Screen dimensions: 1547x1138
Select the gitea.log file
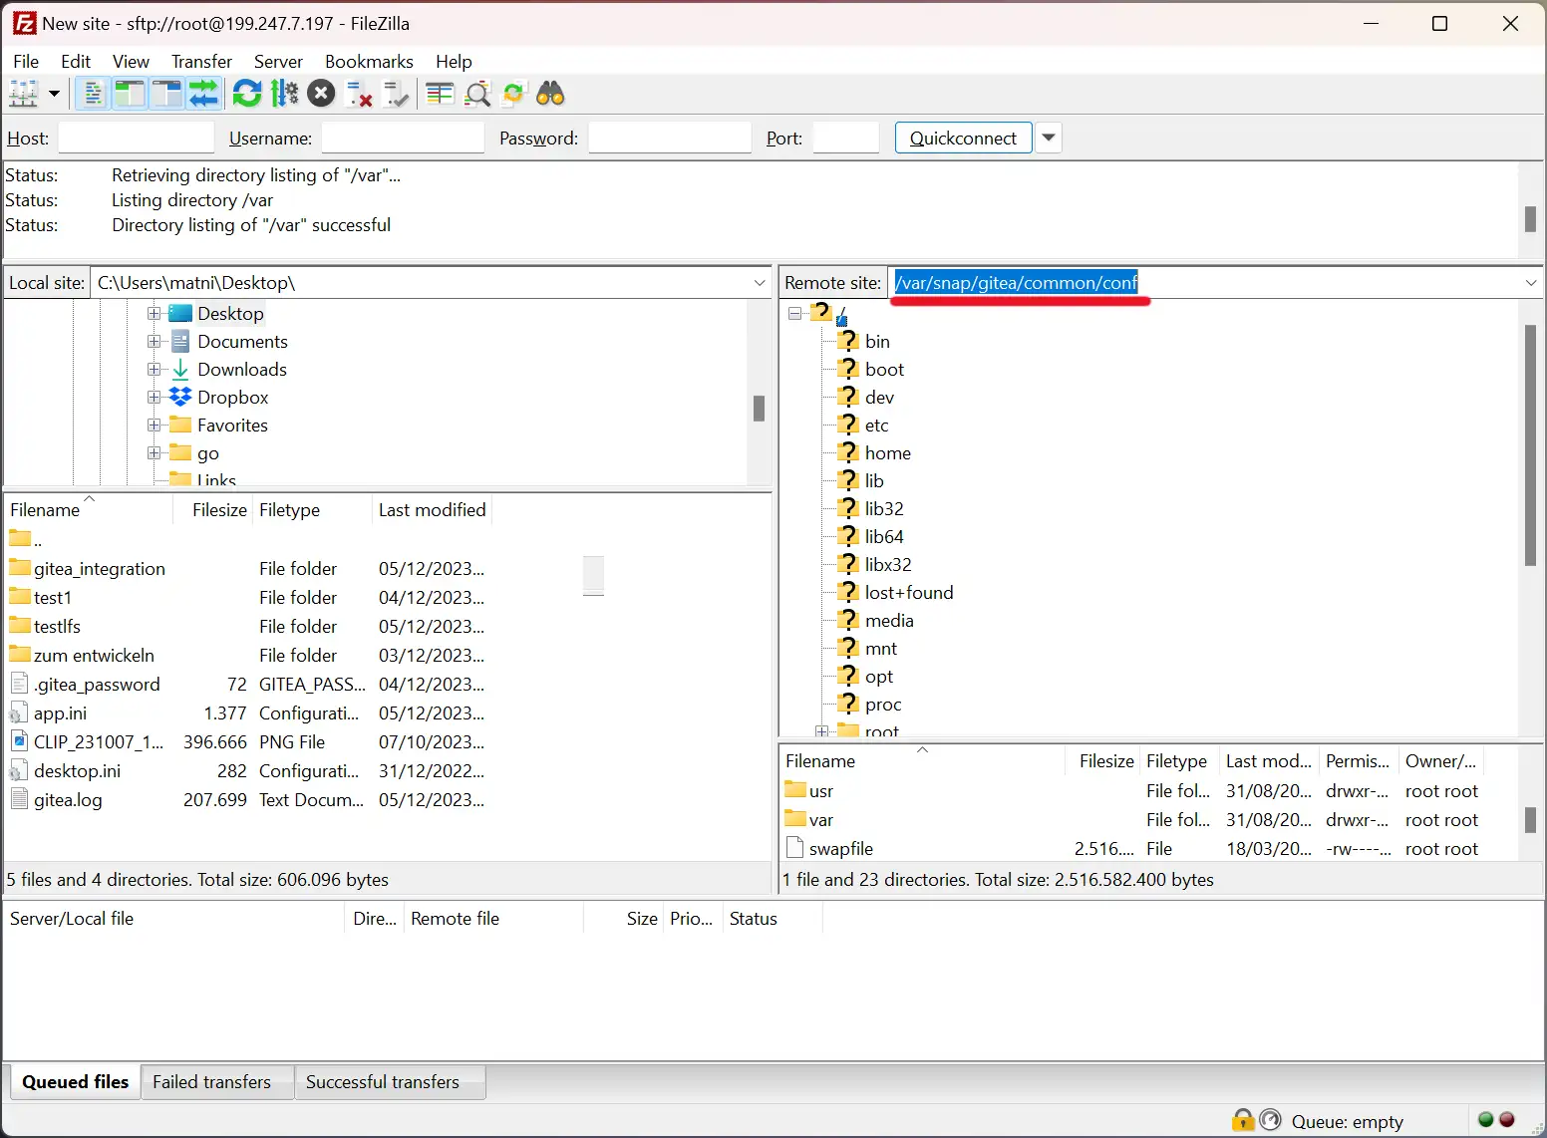point(69,799)
